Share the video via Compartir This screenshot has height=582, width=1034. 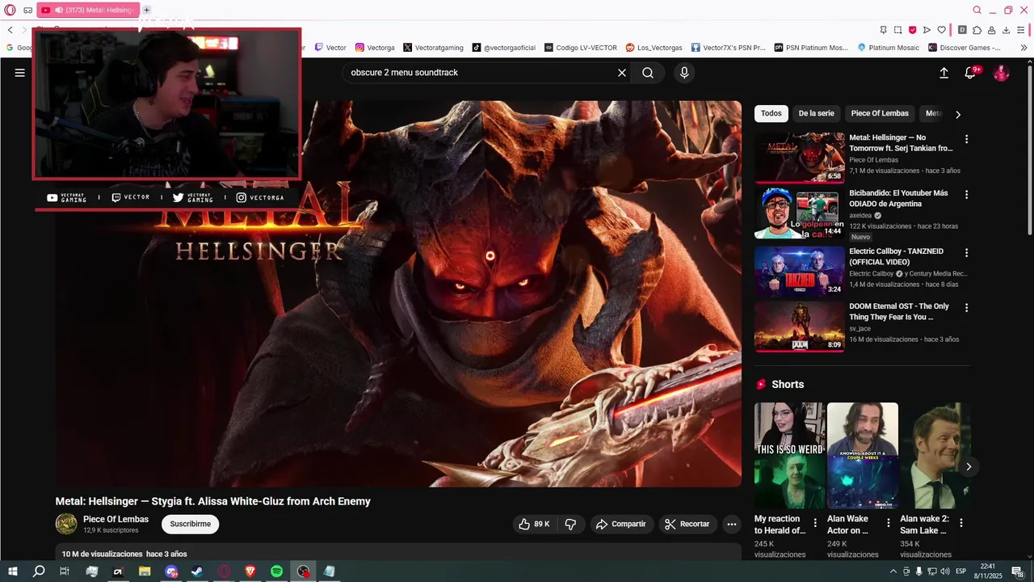620,524
